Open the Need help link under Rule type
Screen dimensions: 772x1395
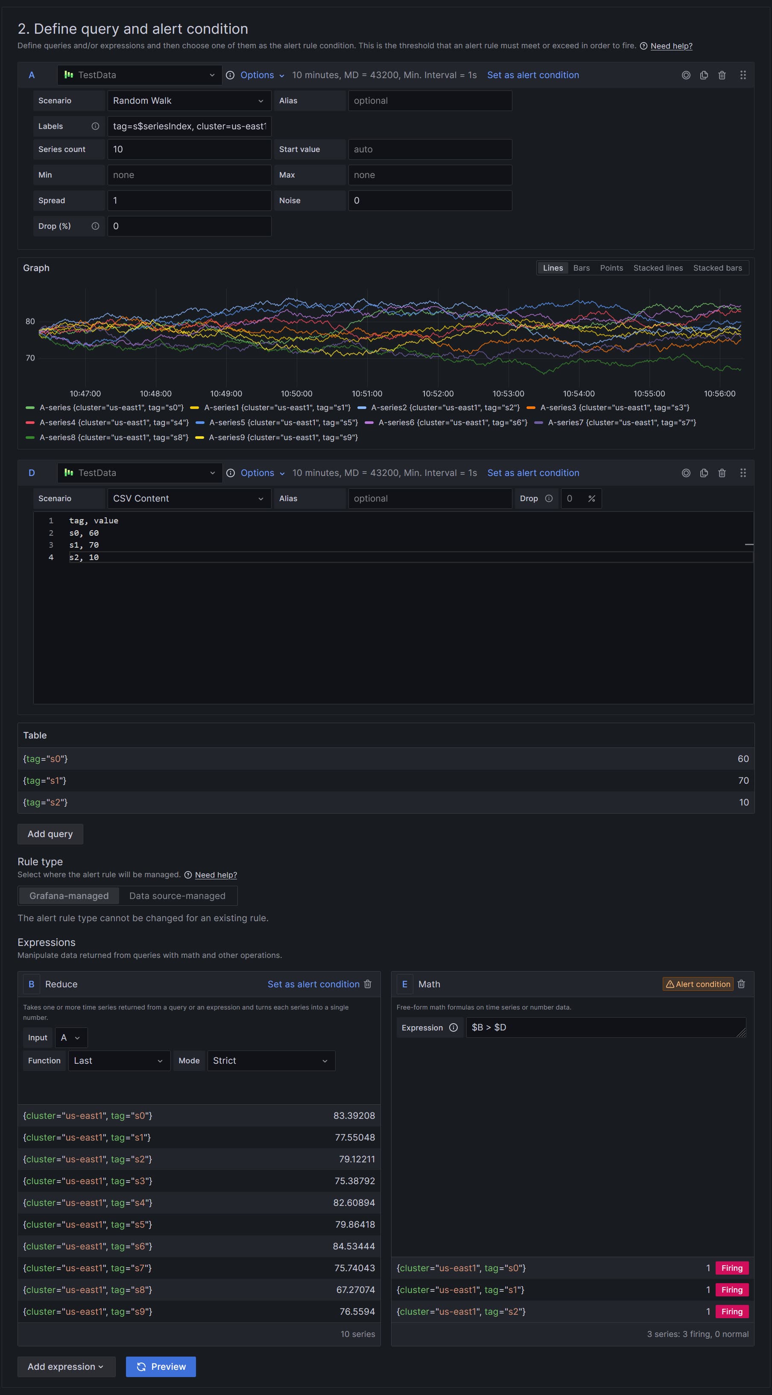(x=216, y=875)
